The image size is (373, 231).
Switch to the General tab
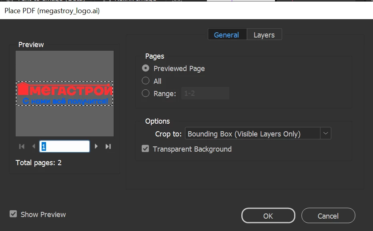227,35
